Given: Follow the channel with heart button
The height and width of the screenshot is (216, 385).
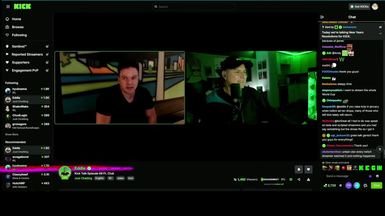Looking at the screenshot, I should pyautogui.click(x=308, y=169).
